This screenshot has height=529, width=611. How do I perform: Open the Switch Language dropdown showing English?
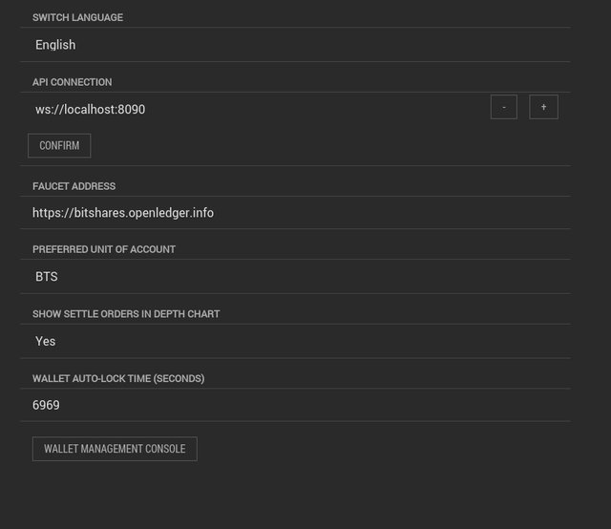[295, 45]
